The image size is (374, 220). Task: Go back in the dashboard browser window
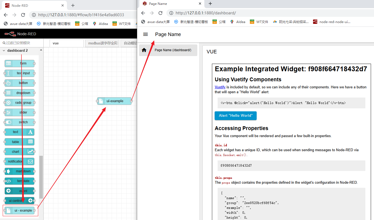143,13
